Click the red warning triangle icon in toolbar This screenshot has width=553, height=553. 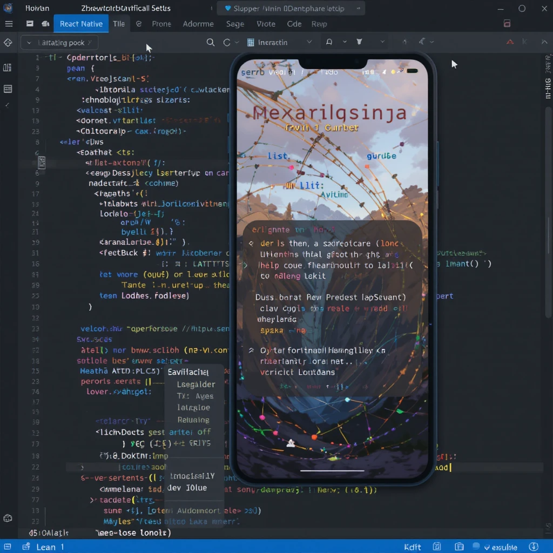[510, 42]
